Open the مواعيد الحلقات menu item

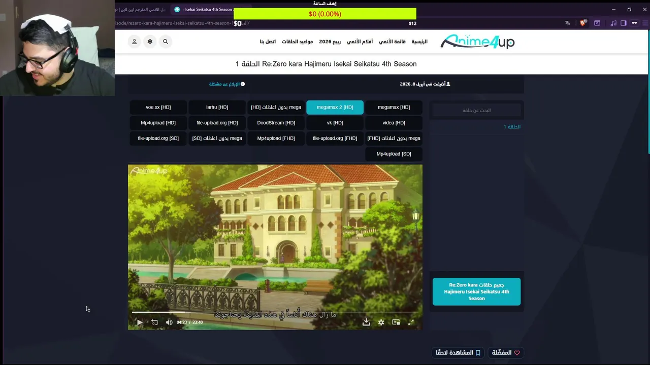point(297,42)
